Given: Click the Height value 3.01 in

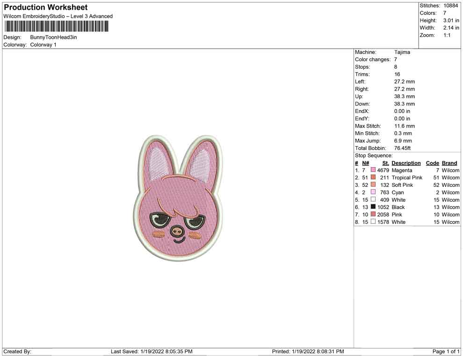Looking at the screenshot, I should click(451, 21).
